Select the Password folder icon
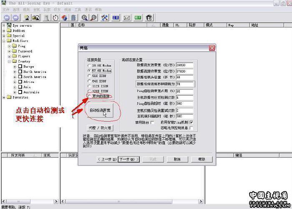This screenshot has height=209, width=292. click(15, 51)
